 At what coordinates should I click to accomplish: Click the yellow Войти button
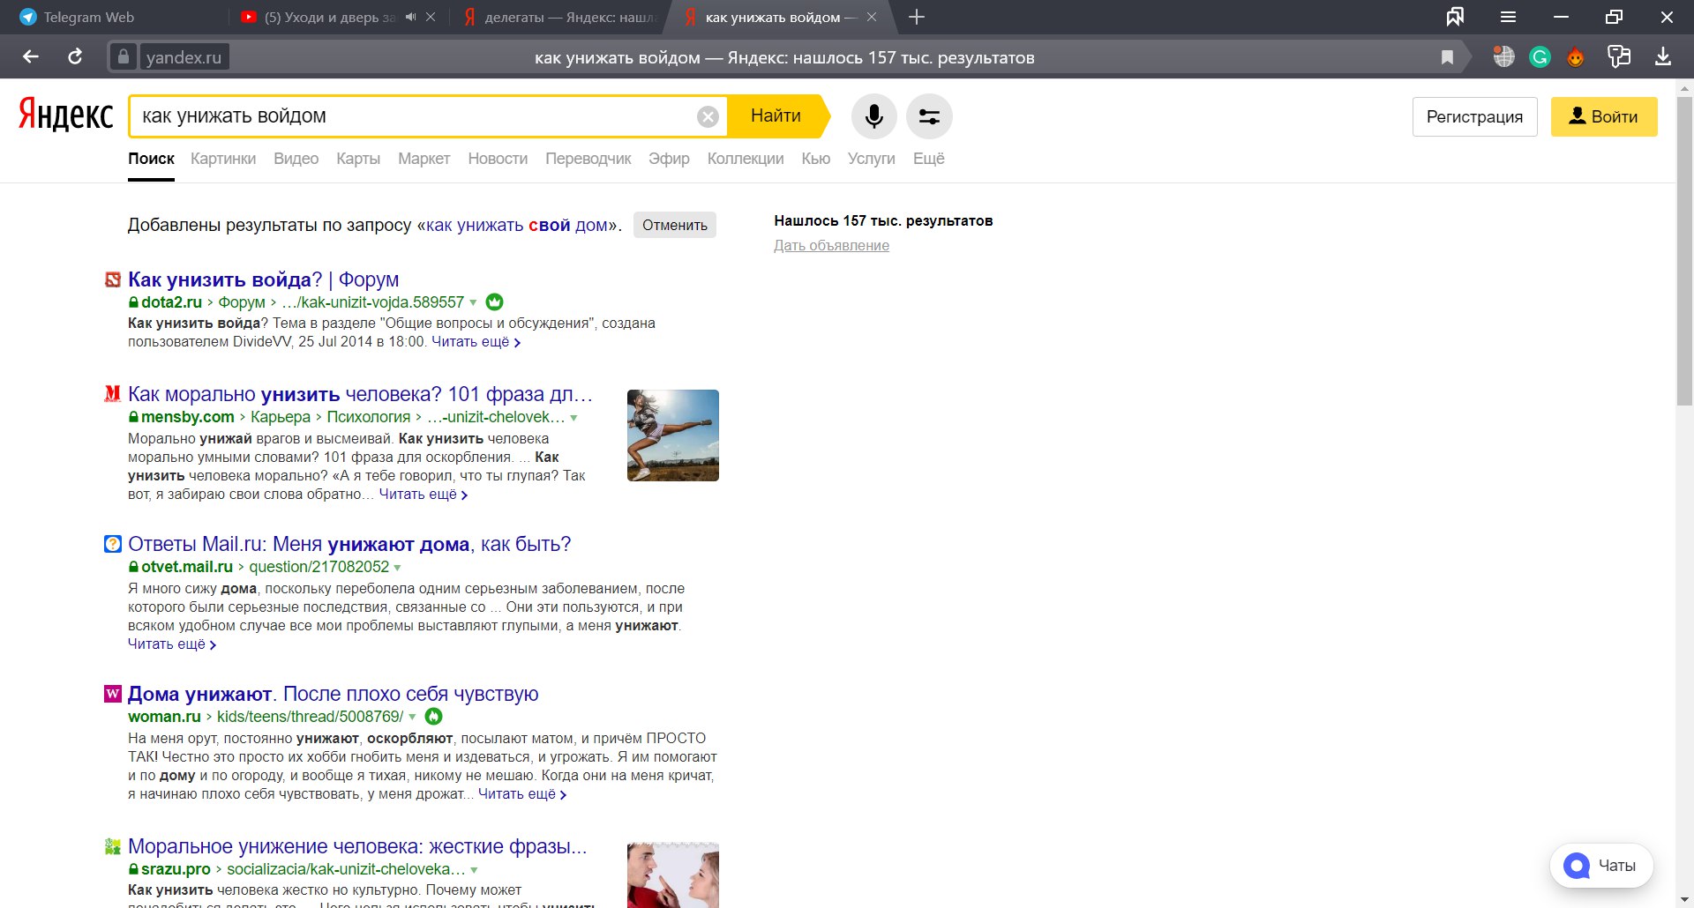tap(1604, 116)
